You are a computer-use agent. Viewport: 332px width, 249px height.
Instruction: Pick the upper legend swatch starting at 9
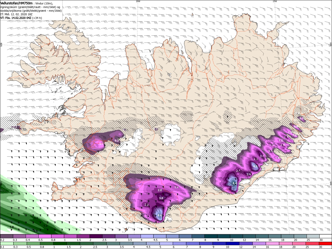(x=224, y=236)
